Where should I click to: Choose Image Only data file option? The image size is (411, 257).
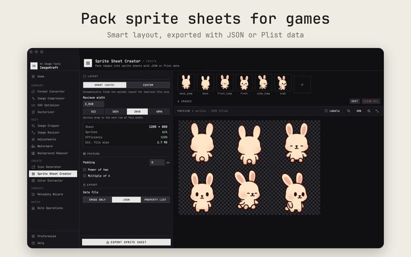(97, 200)
